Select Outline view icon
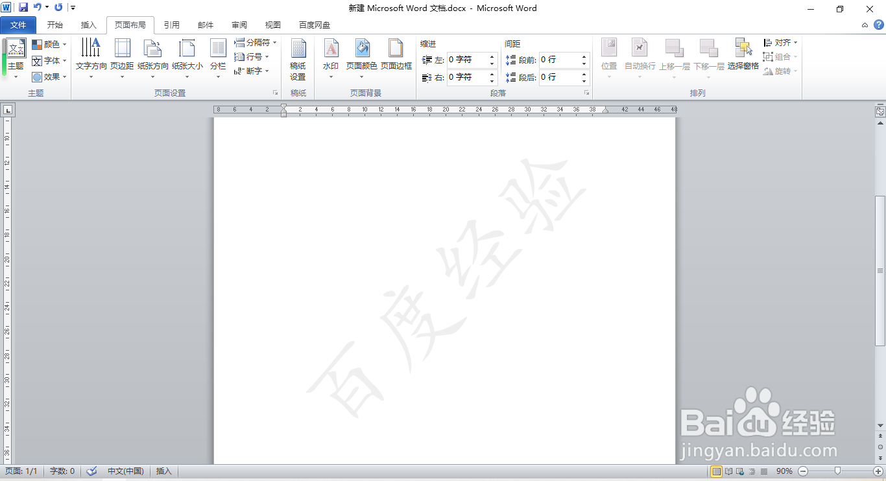This screenshot has height=481, width=886. tap(752, 471)
